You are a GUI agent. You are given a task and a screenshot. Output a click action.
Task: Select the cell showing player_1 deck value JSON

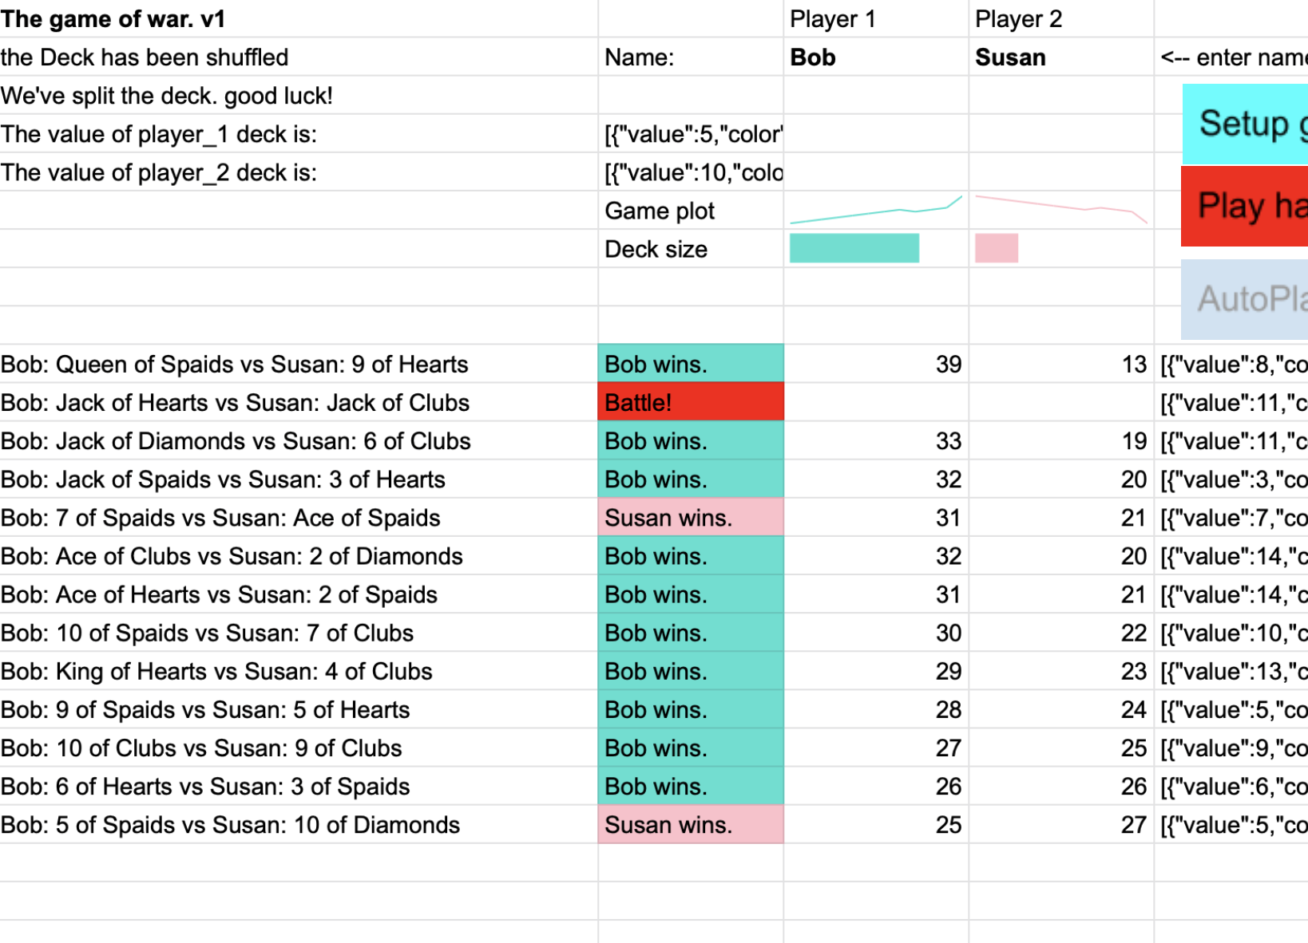coord(691,133)
